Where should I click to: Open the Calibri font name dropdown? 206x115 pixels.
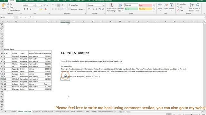click(34, 5)
